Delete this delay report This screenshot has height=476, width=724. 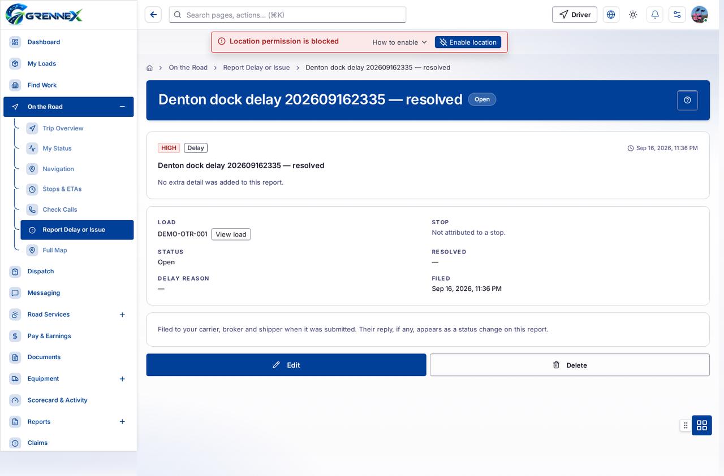570,365
